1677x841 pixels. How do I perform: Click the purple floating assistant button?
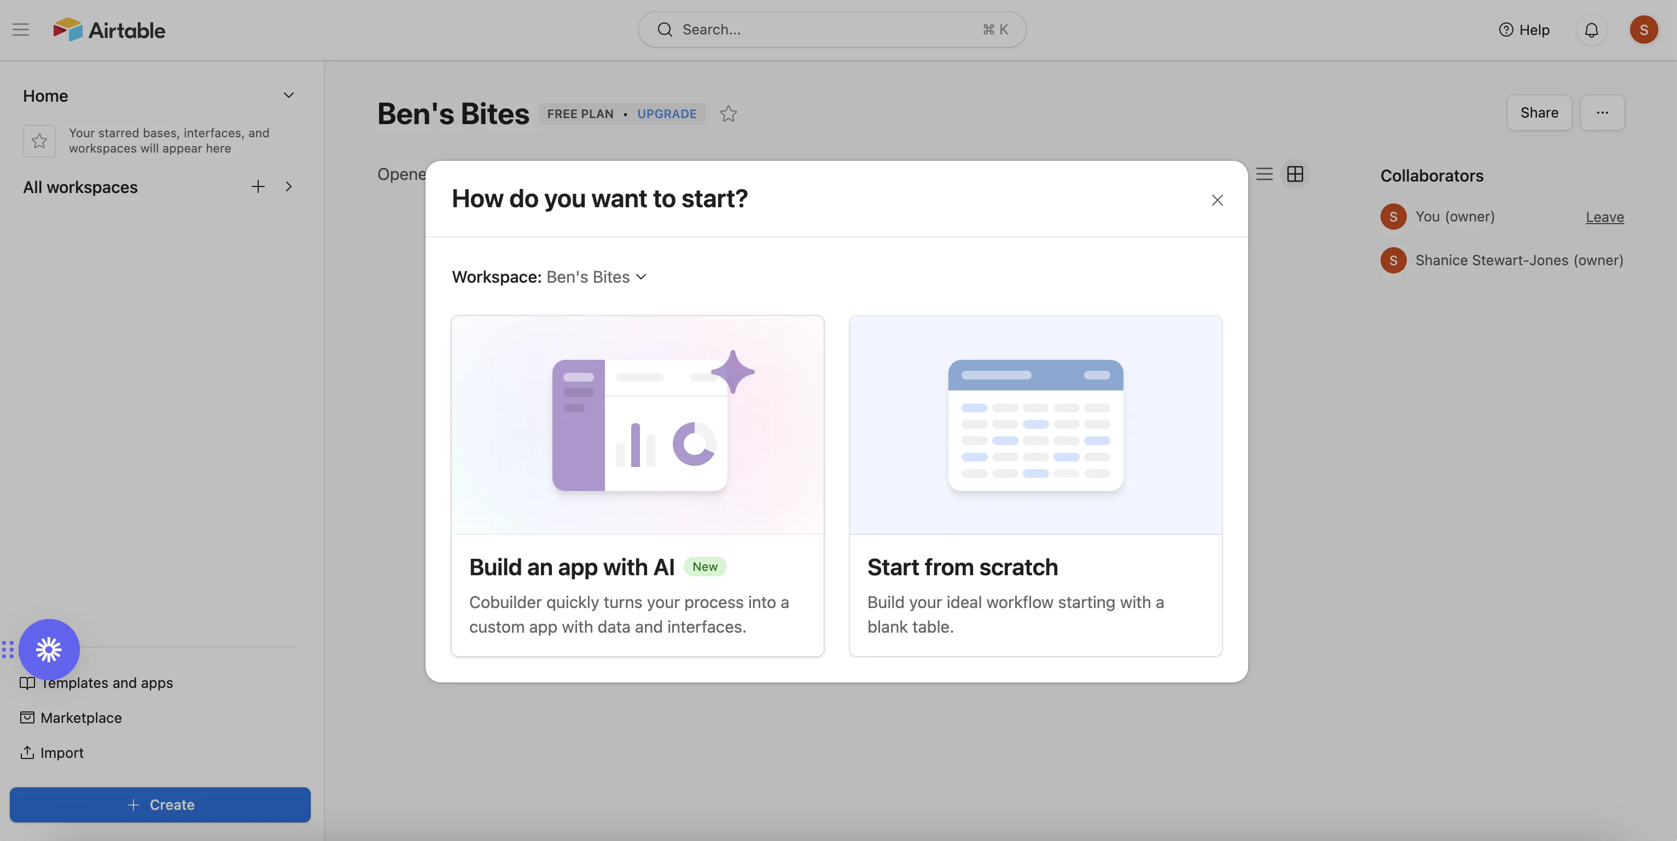pyautogui.click(x=49, y=649)
